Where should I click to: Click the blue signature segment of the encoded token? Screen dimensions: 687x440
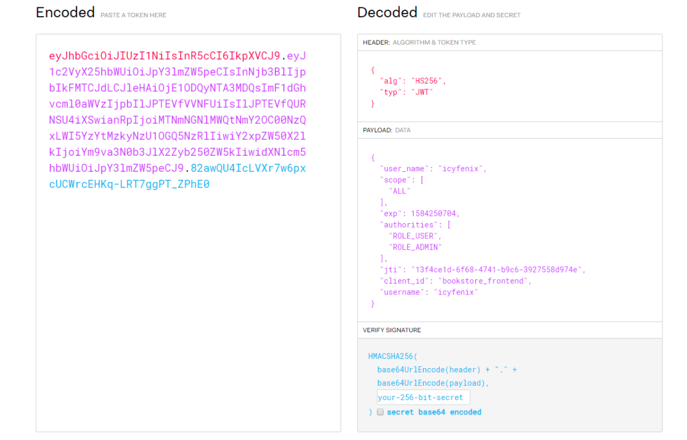129,184
